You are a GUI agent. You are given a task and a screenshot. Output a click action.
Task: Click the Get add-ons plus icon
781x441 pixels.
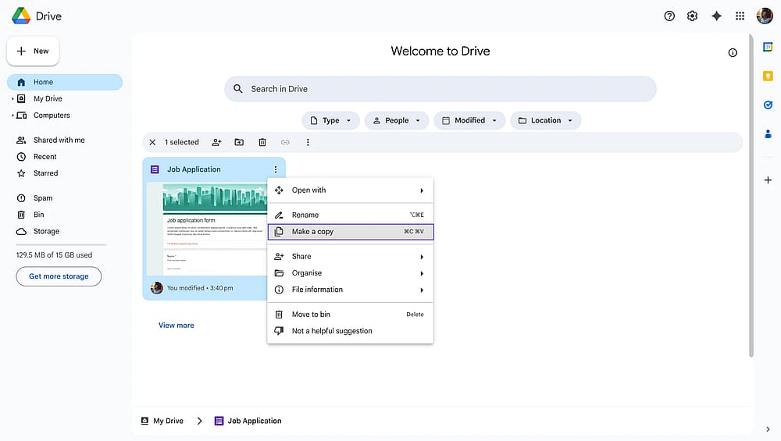(768, 180)
